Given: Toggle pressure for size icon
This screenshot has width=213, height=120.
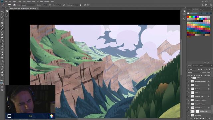Looking at the screenshot, I should 85,5.
